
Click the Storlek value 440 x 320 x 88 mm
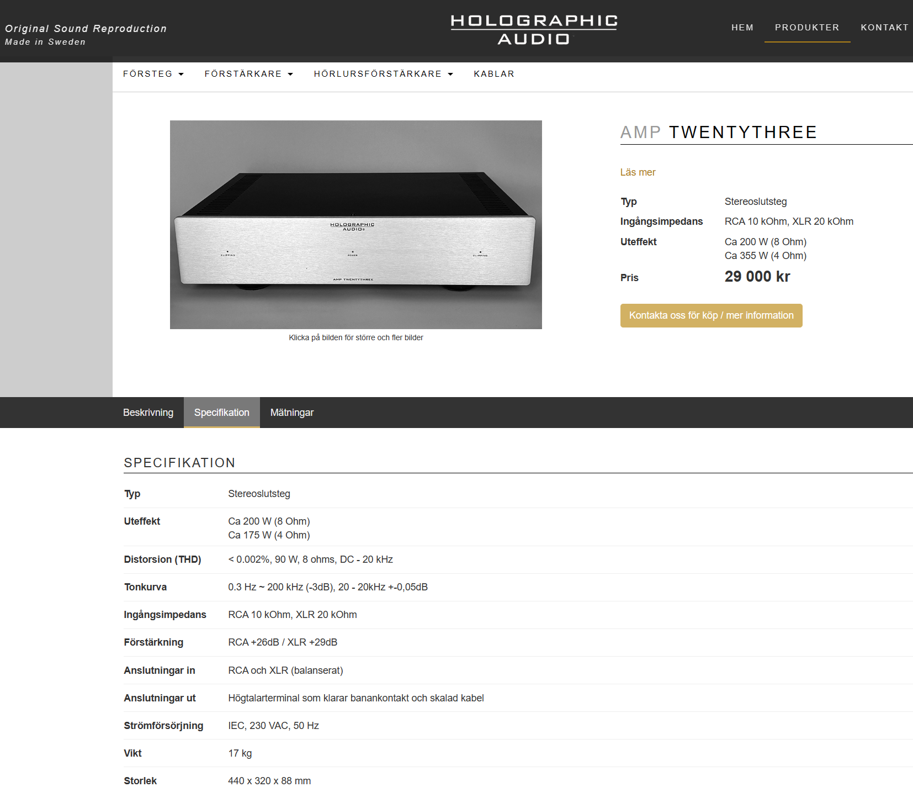[x=269, y=781]
